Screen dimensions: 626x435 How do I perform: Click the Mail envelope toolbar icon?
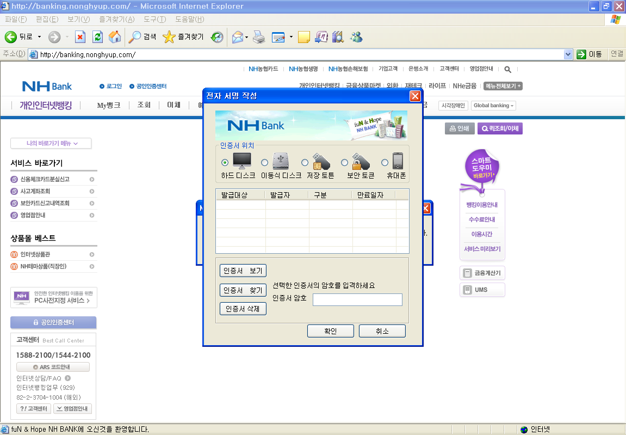tap(238, 37)
